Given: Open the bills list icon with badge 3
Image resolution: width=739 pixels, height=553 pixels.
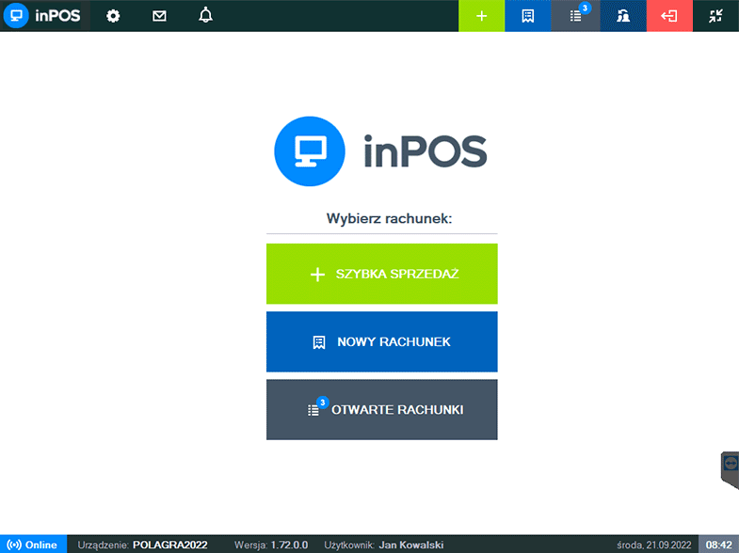Looking at the screenshot, I should pyautogui.click(x=576, y=16).
